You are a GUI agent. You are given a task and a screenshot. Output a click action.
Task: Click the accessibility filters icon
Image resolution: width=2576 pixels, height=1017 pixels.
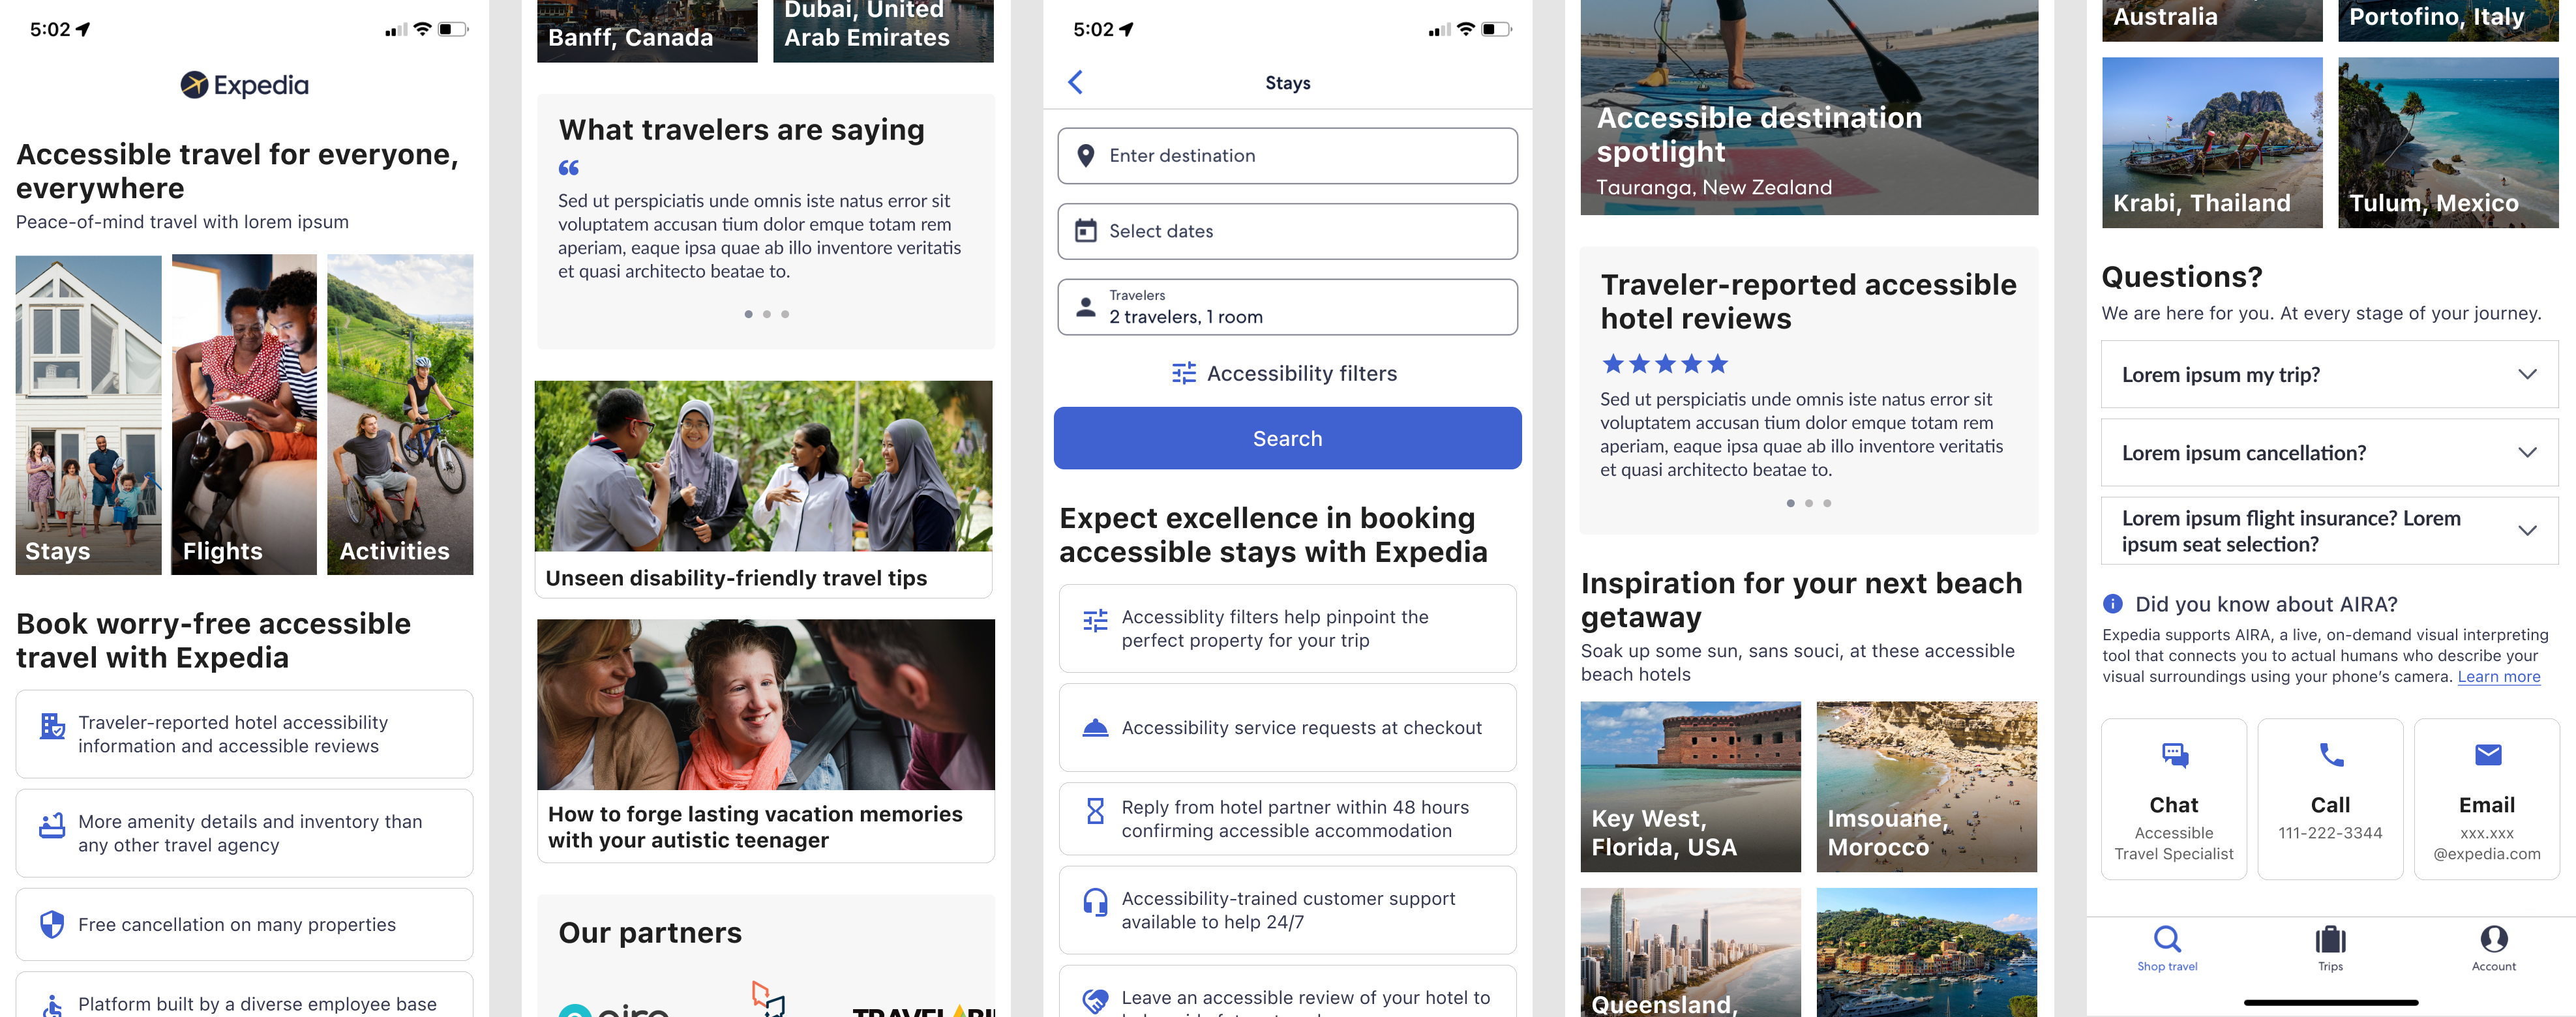point(1181,372)
